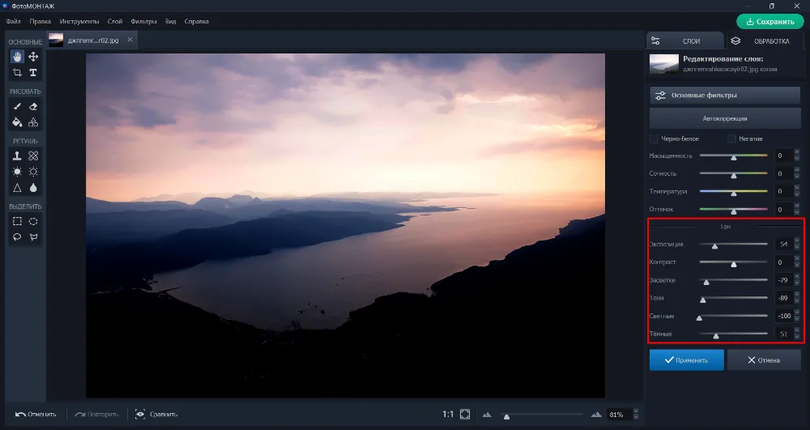Viewport: 810px width, 430px height.
Task: Click the Автокоррекция button
Action: coord(725,118)
